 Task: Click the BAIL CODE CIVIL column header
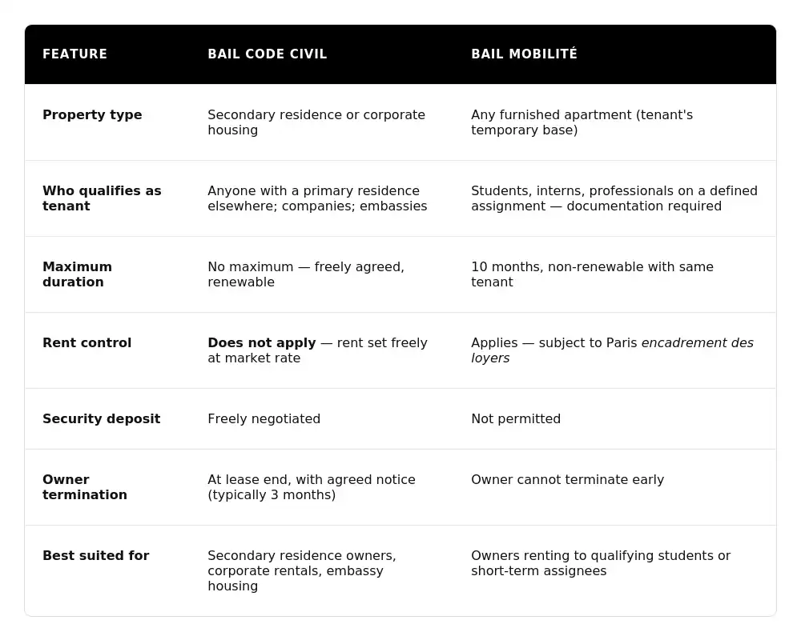pos(267,54)
